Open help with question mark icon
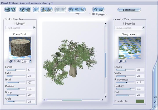This screenshot has width=158, height=110. coord(155,107)
